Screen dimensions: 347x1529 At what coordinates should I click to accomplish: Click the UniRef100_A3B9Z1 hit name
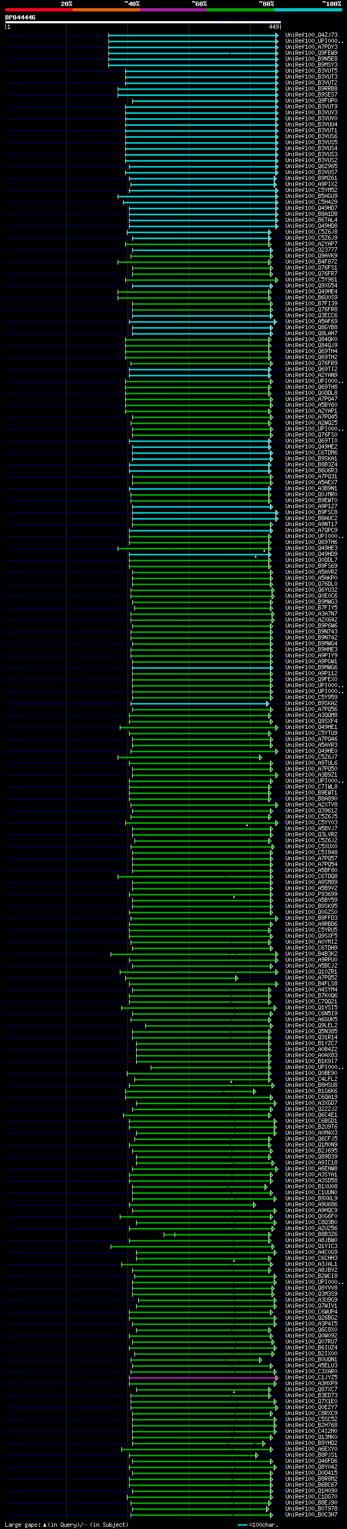click(x=311, y=775)
